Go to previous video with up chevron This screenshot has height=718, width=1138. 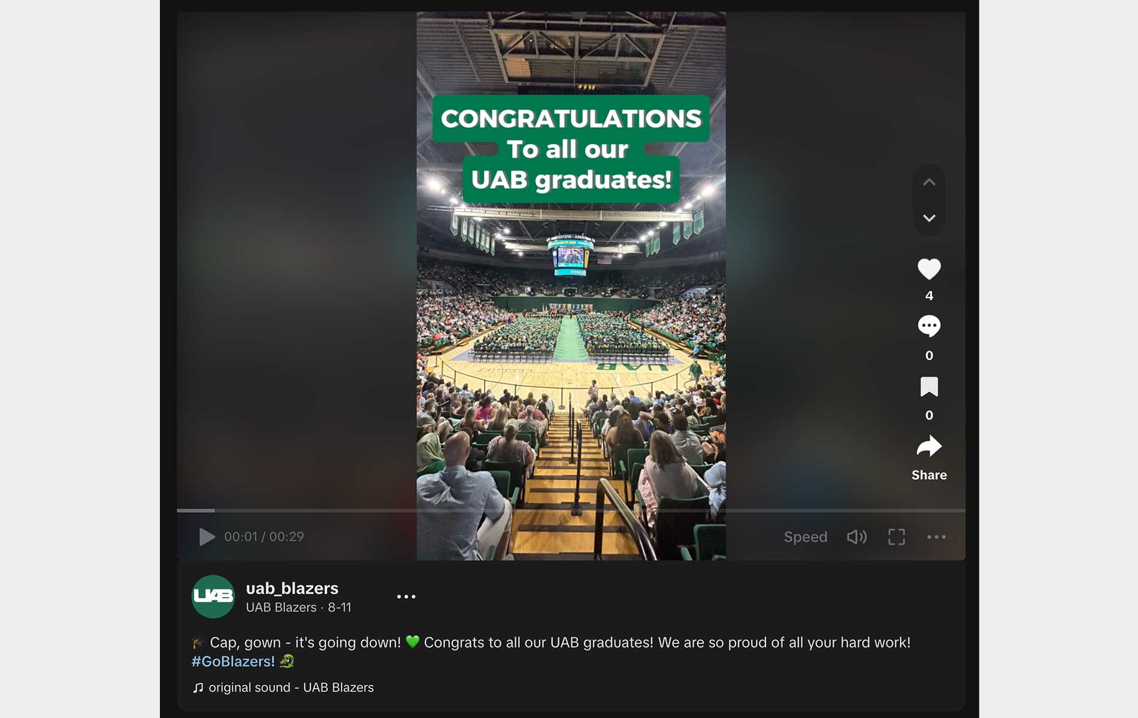click(x=929, y=182)
